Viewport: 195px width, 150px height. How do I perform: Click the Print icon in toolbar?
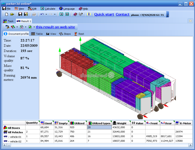click(x=34, y=14)
